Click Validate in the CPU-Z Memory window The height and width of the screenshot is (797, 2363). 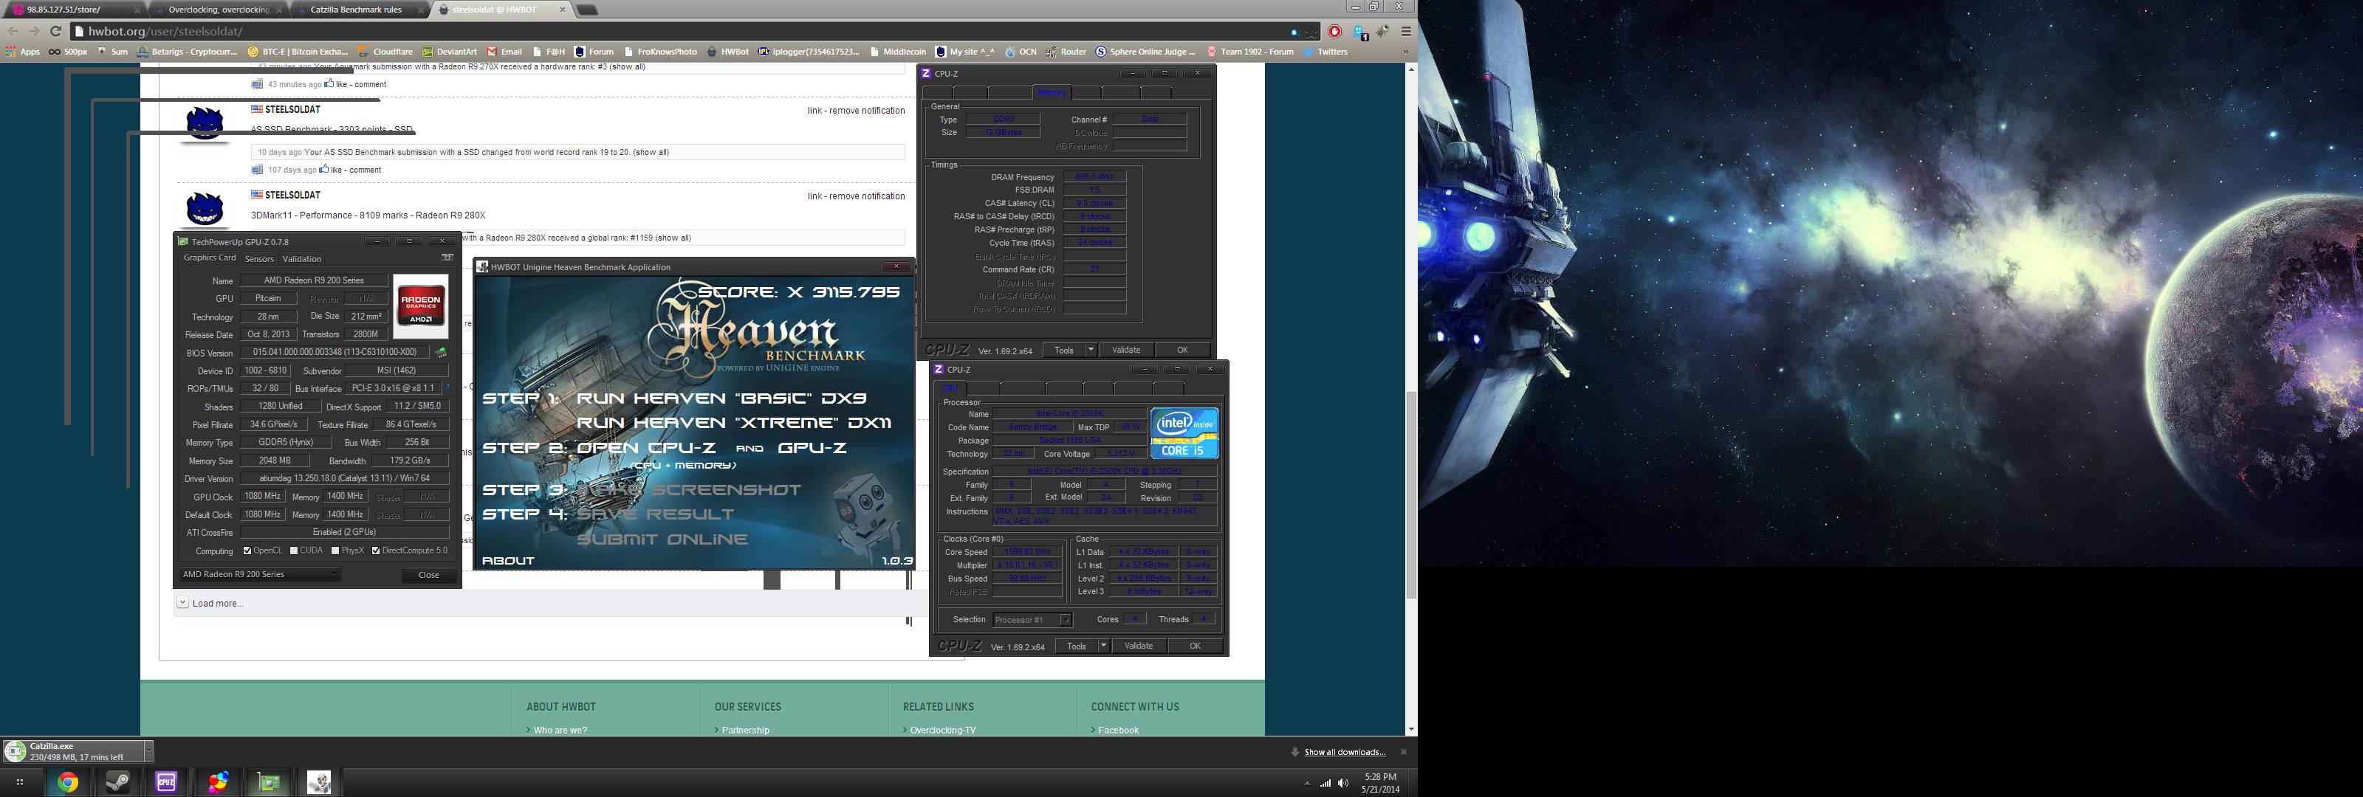click(1125, 350)
